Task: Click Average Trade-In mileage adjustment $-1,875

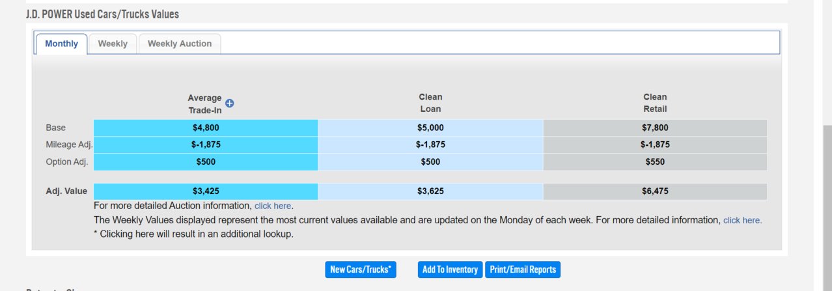Action: click(x=206, y=145)
